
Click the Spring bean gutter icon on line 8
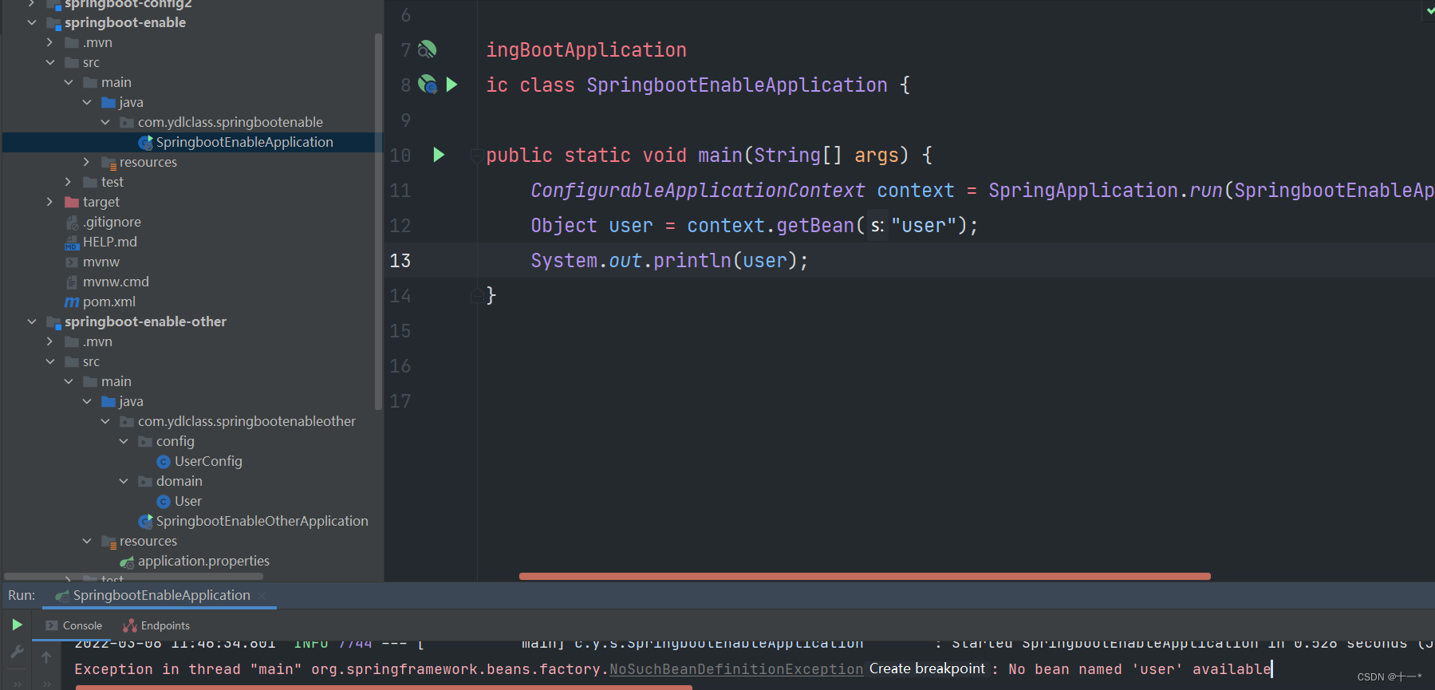pos(428,85)
